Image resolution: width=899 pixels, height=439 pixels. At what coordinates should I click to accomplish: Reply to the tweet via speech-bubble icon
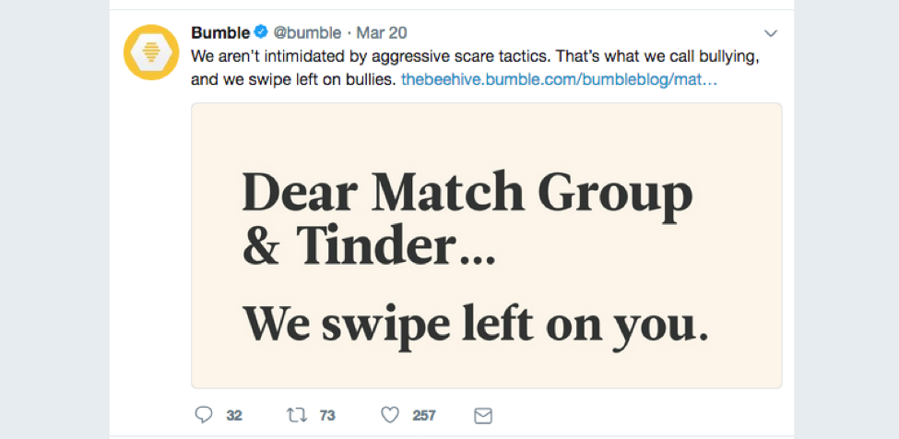click(204, 415)
